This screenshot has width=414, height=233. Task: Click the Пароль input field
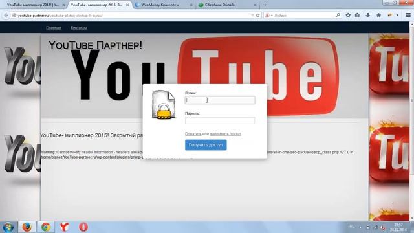tap(220, 120)
